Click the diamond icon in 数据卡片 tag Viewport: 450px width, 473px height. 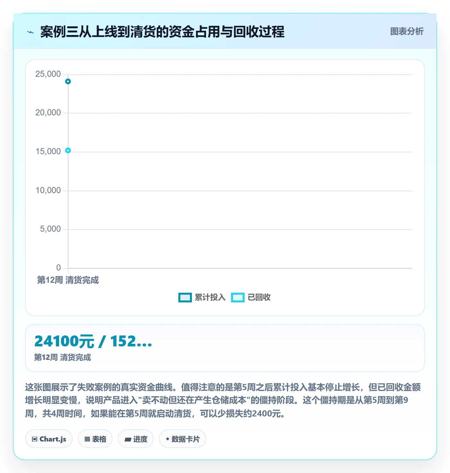tap(167, 439)
